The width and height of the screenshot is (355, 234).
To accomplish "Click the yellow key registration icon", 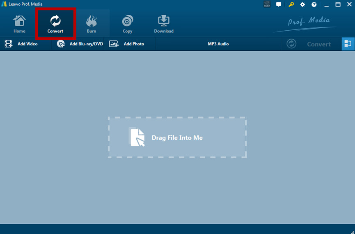I will [291, 4].
